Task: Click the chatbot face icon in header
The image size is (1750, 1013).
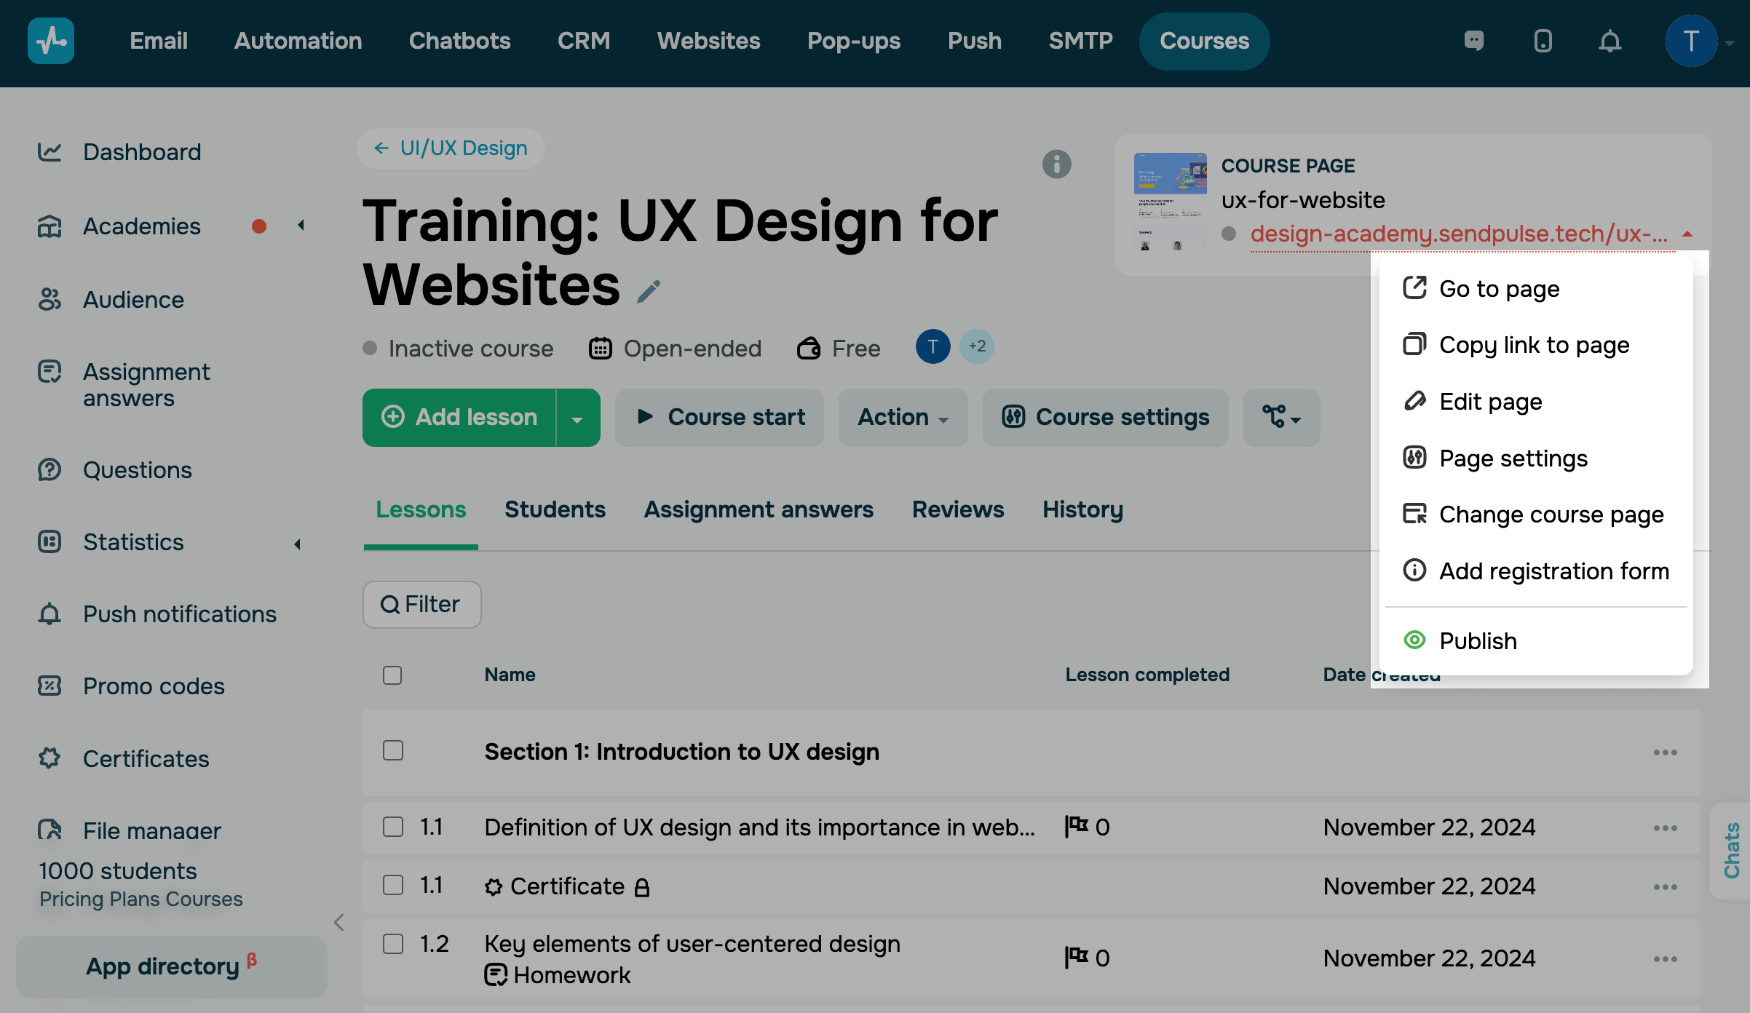Action: tap(1474, 41)
